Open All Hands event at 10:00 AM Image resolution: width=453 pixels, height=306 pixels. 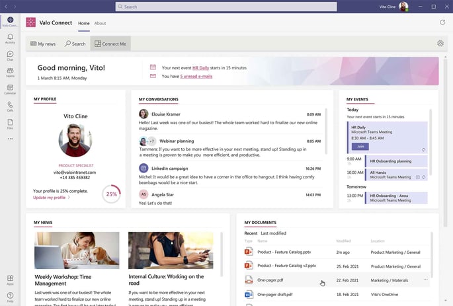tap(396, 174)
